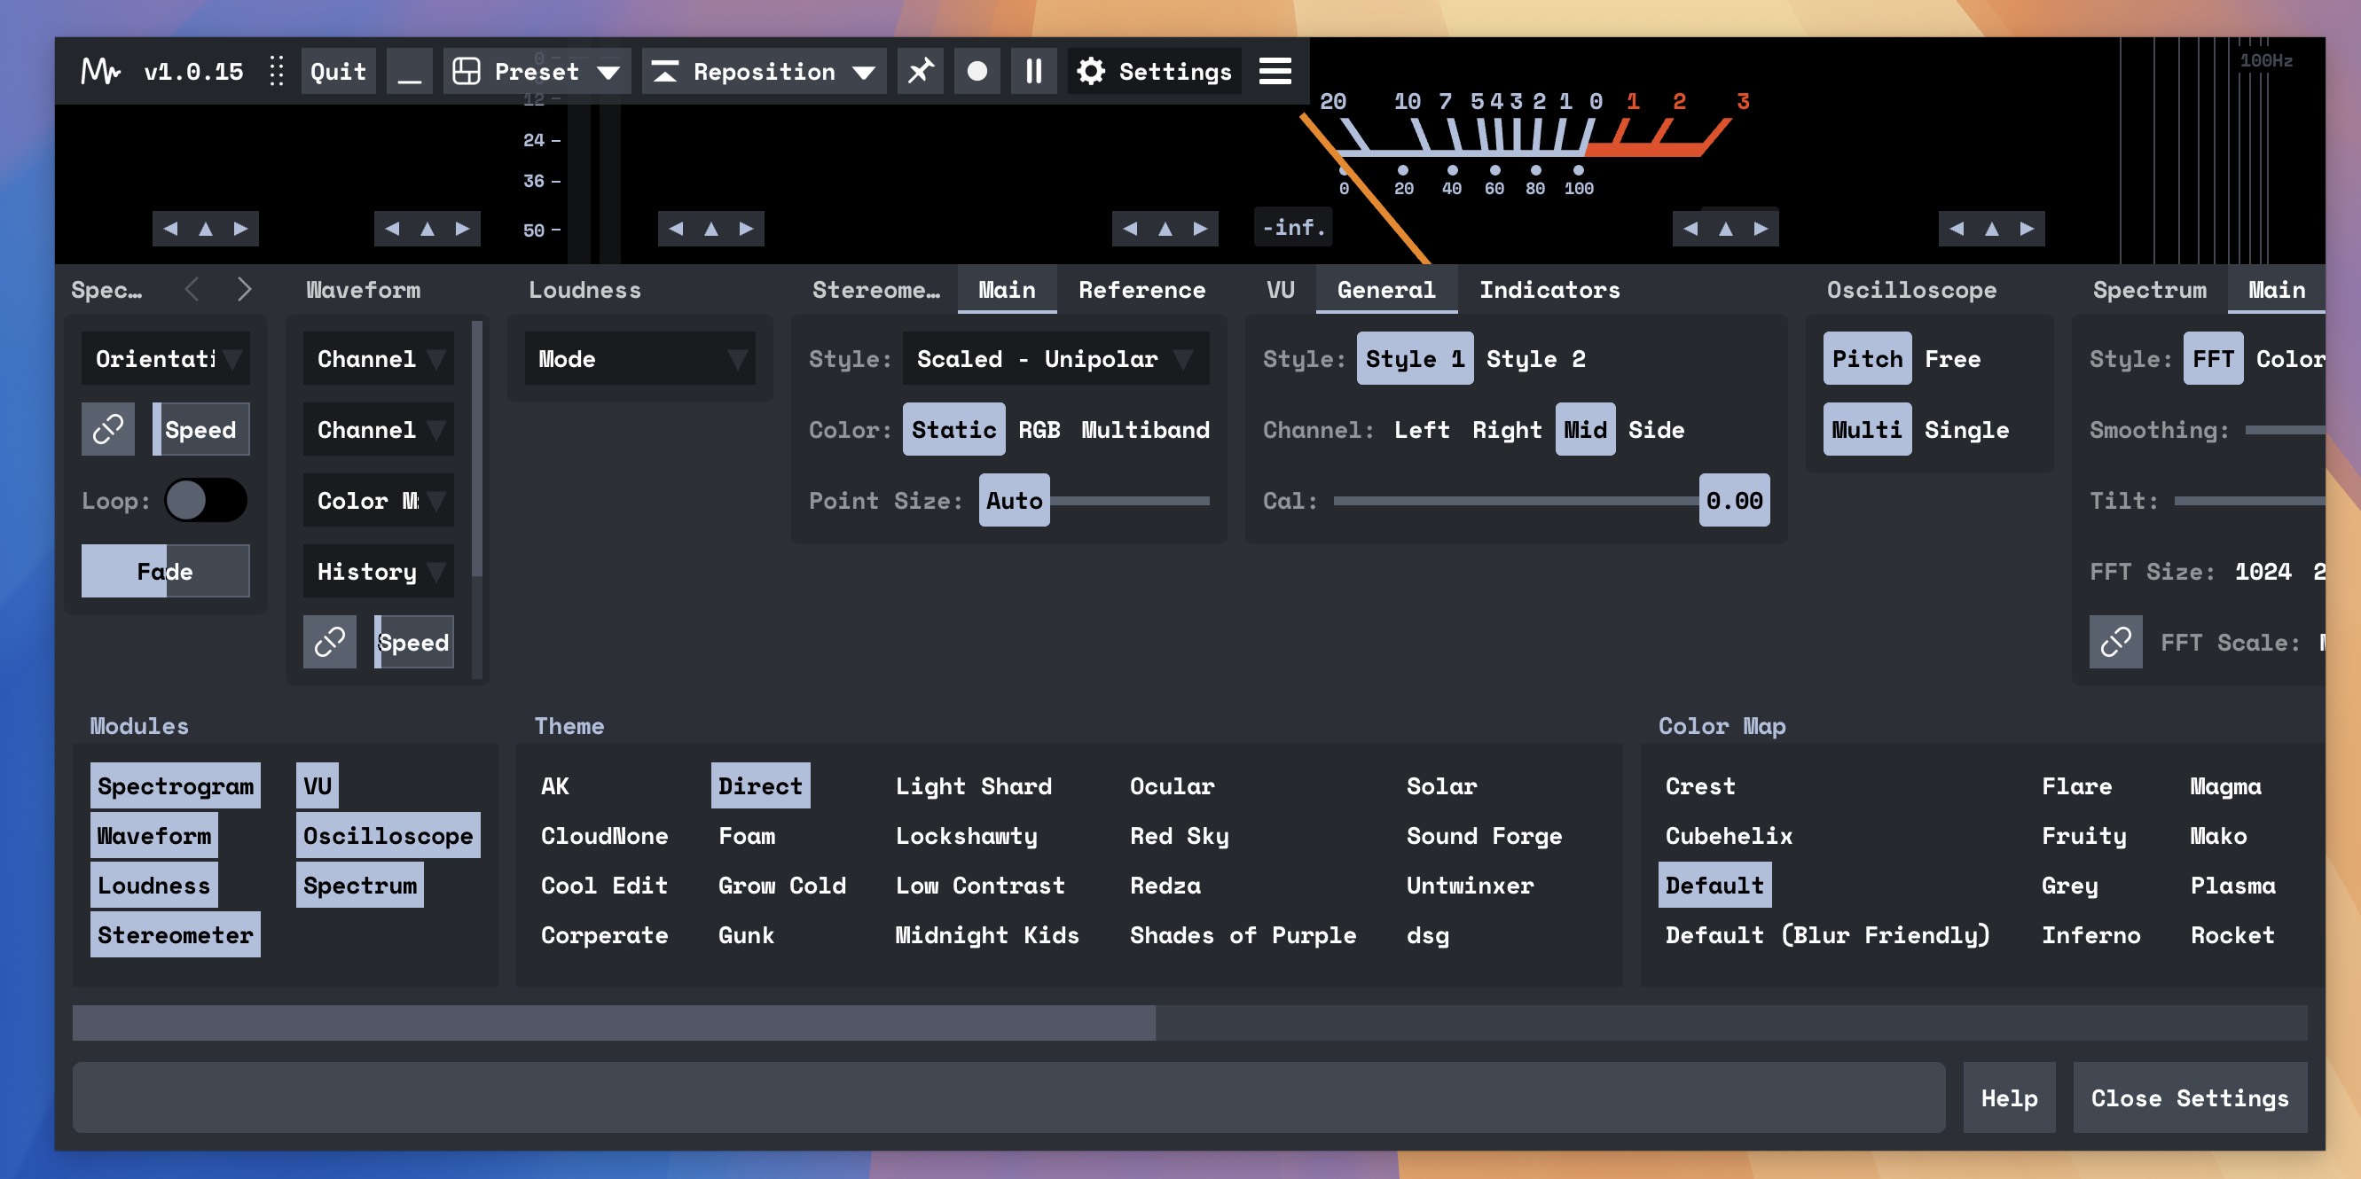This screenshot has width=2361, height=1179.
Task: Click link icon next to FFT Scale
Action: 2114,641
